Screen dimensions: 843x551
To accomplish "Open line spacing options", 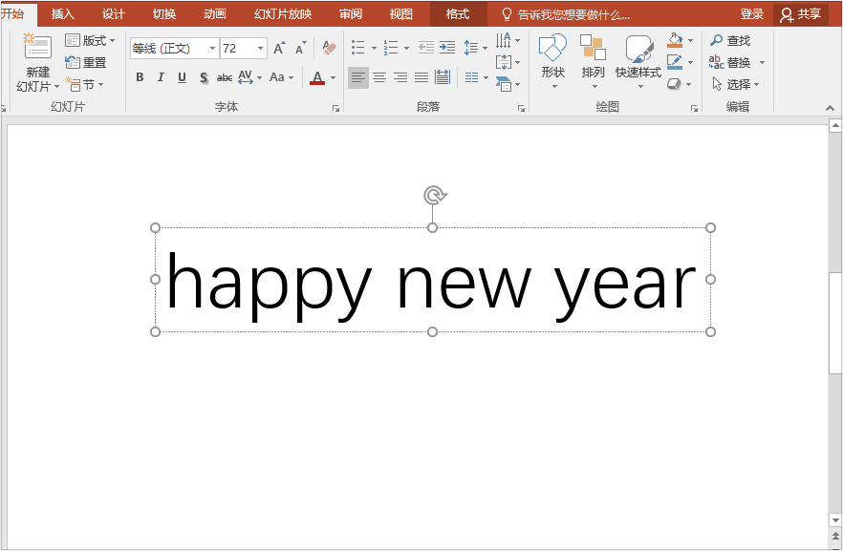I will (475, 48).
